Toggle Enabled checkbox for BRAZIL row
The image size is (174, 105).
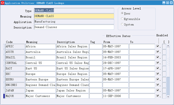[158, 57]
